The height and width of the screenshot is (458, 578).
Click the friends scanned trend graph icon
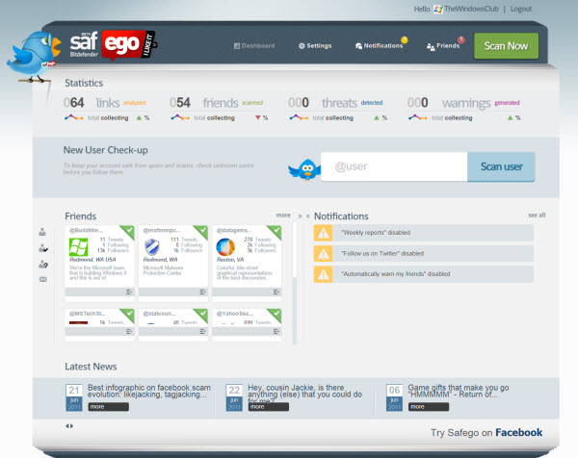coord(180,117)
